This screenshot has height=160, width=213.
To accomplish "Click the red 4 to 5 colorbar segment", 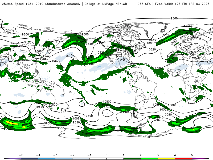I will (183, 159).
